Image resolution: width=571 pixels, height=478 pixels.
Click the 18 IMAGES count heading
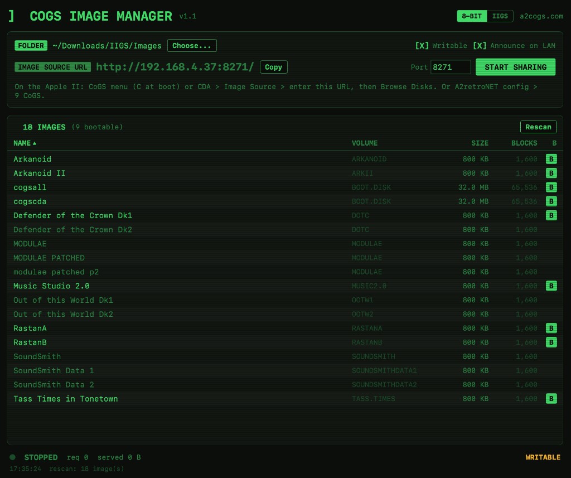(x=44, y=127)
